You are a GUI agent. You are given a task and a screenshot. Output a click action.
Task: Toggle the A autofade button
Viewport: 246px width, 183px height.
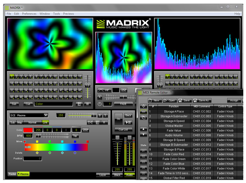(99, 97)
